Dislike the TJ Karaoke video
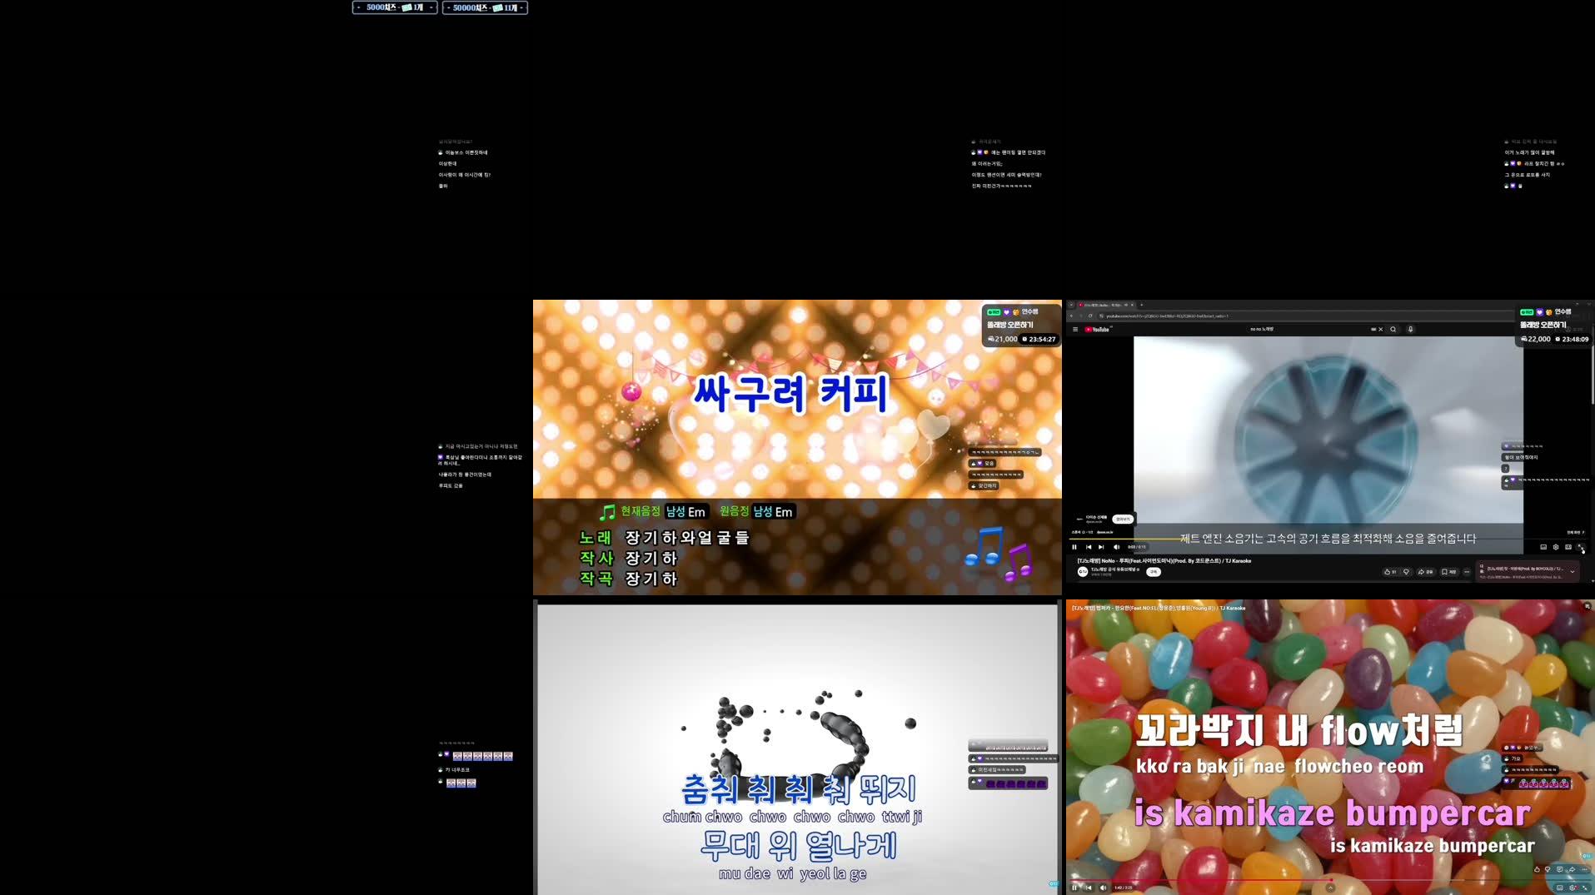Viewport: 1595px width, 895px height. [x=1406, y=572]
